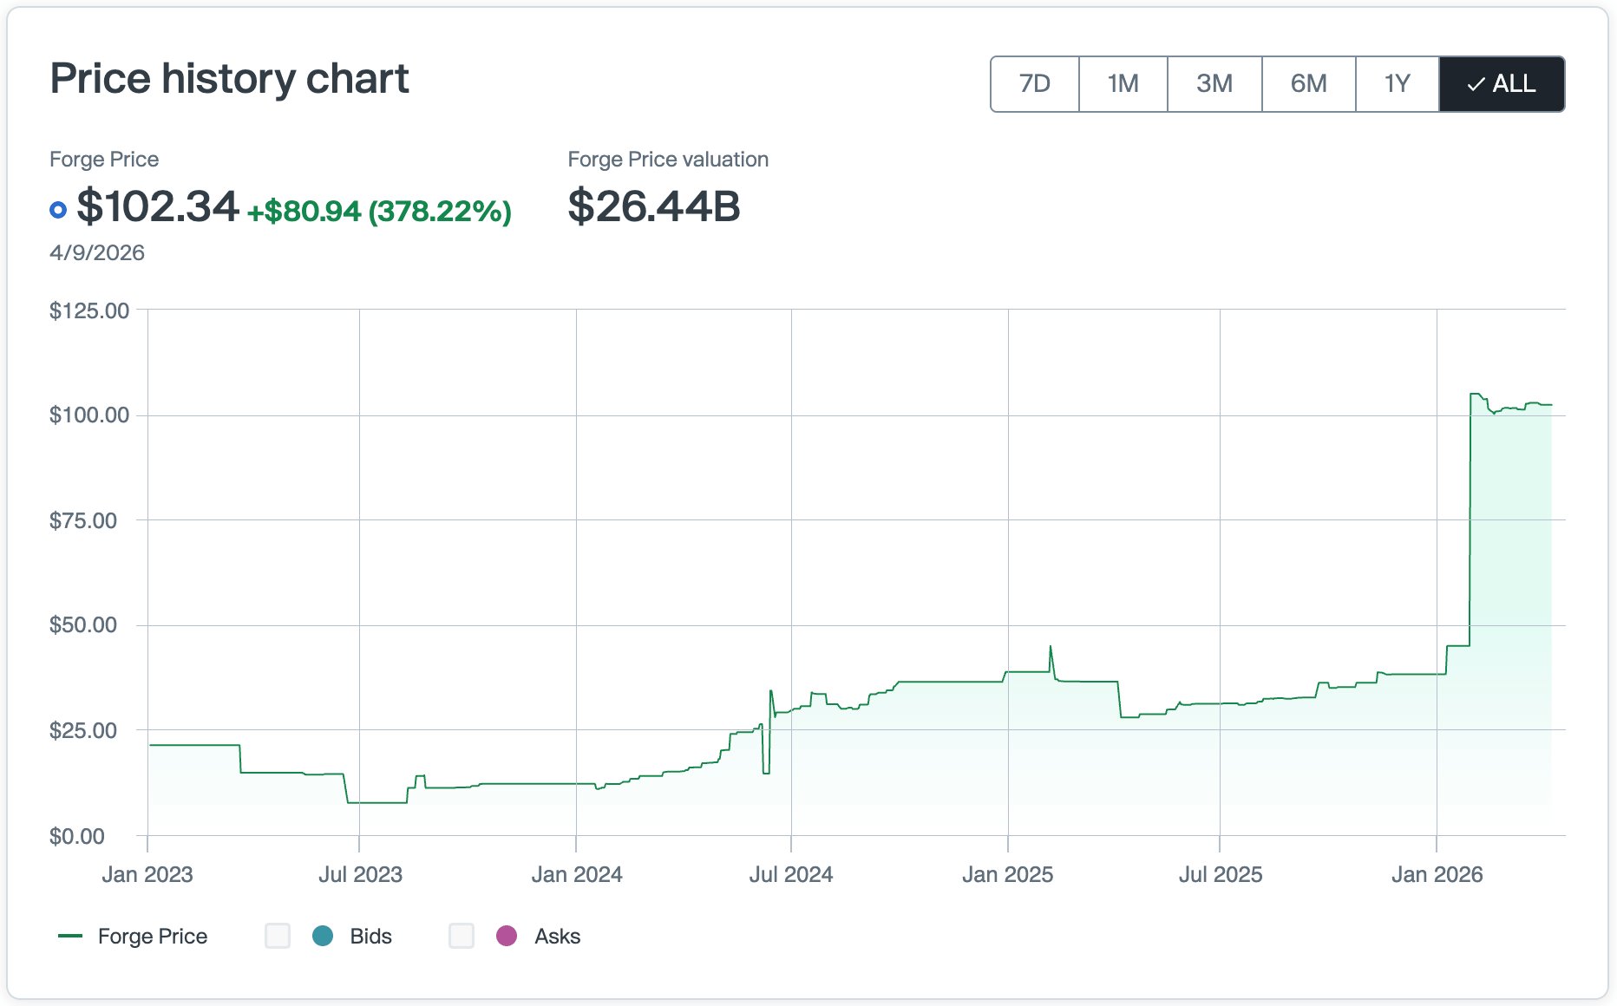
Task: Click the Forge Price legend label
Action: (x=153, y=937)
